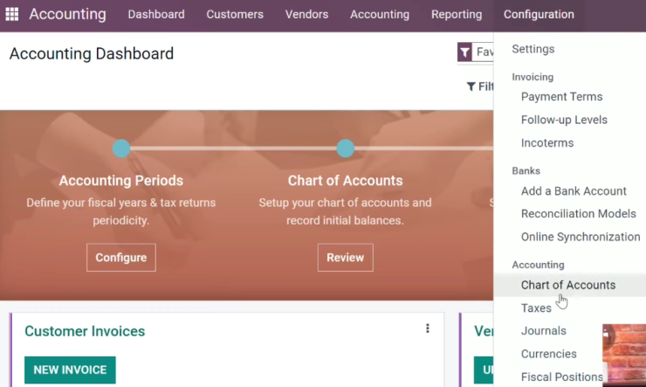The height and width of the screenshot is (387, 646).
Task: Open the Configuration menu
Action: coord(539,15)
